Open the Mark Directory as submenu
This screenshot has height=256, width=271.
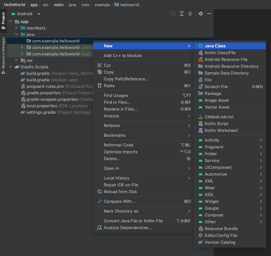pos(129,211)
